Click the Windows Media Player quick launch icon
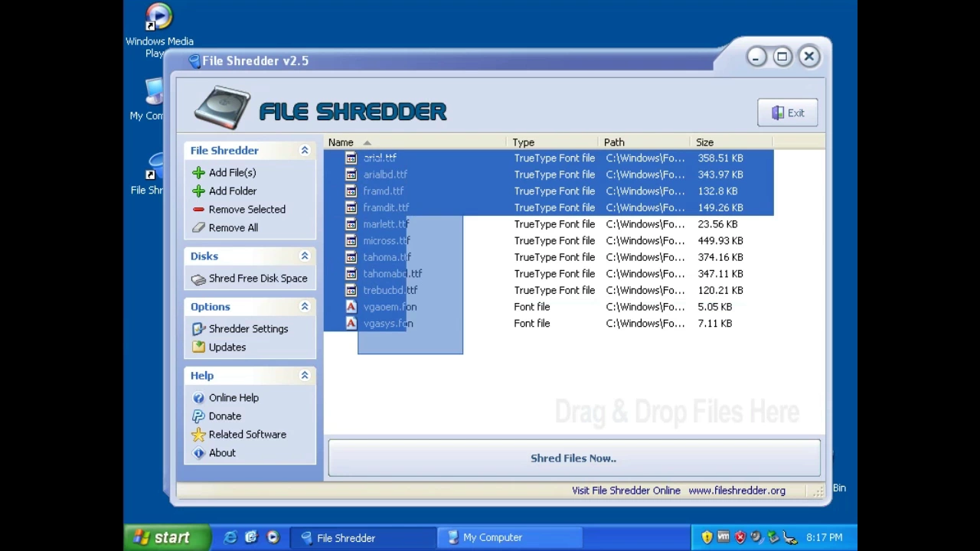 pos(273,537)
